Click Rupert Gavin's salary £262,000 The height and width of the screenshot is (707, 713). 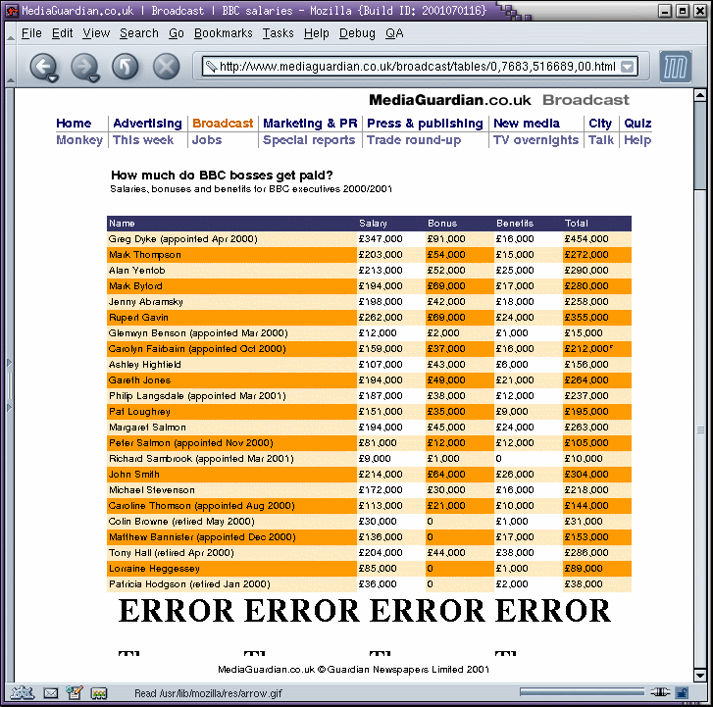[381, 318]
